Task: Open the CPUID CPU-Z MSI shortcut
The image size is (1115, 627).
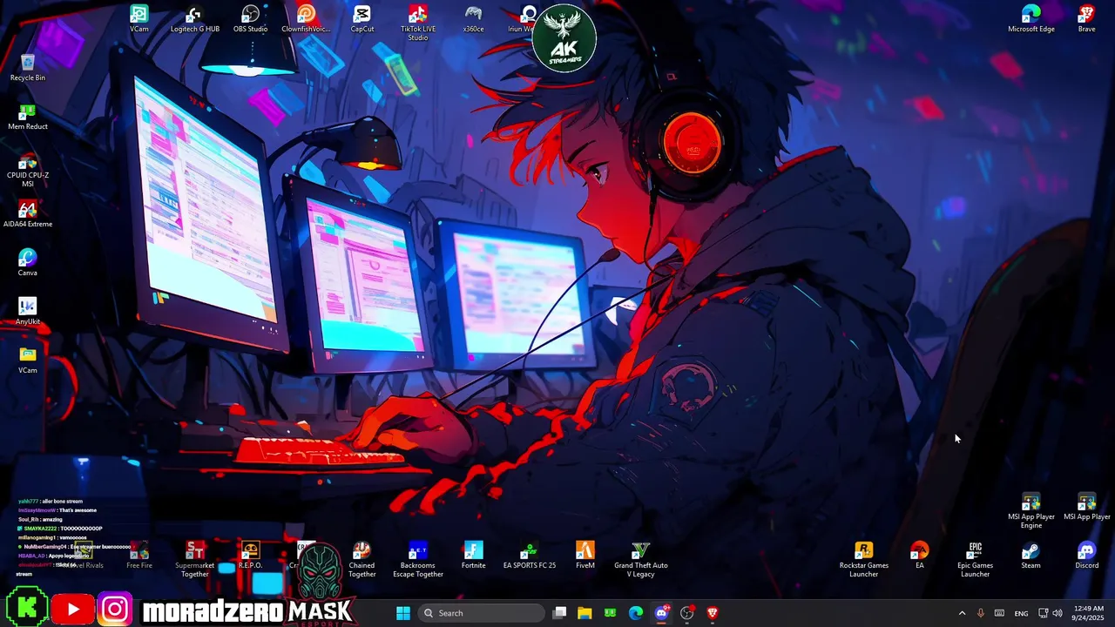Action: (28, 170)
